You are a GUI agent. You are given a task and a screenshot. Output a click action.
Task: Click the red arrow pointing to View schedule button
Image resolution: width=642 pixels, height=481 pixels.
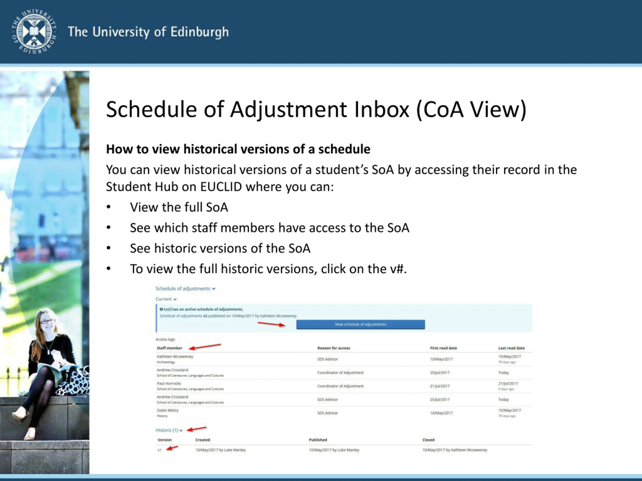(271, 324)
